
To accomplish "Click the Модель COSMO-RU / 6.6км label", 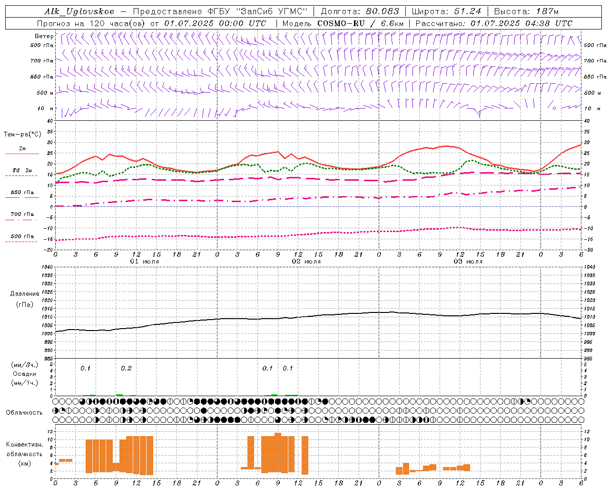I will pyautogui.click(x=343, y=23).
